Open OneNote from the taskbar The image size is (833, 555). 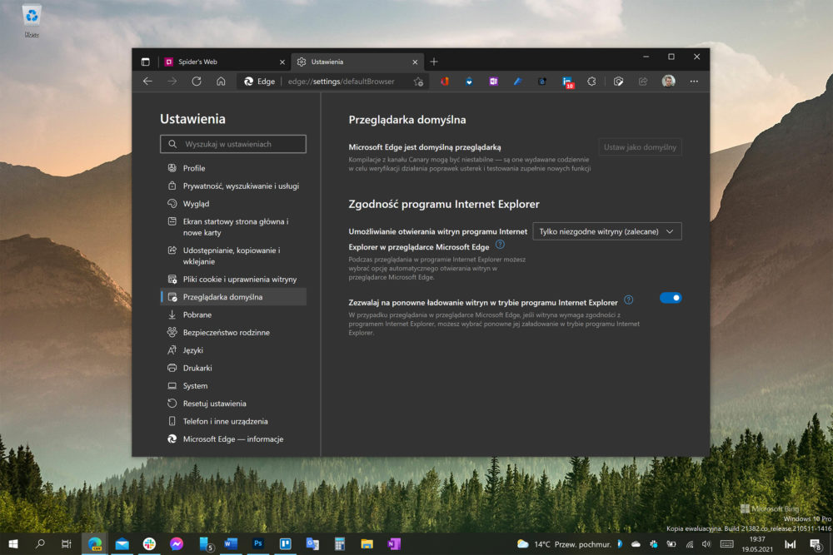394,544
